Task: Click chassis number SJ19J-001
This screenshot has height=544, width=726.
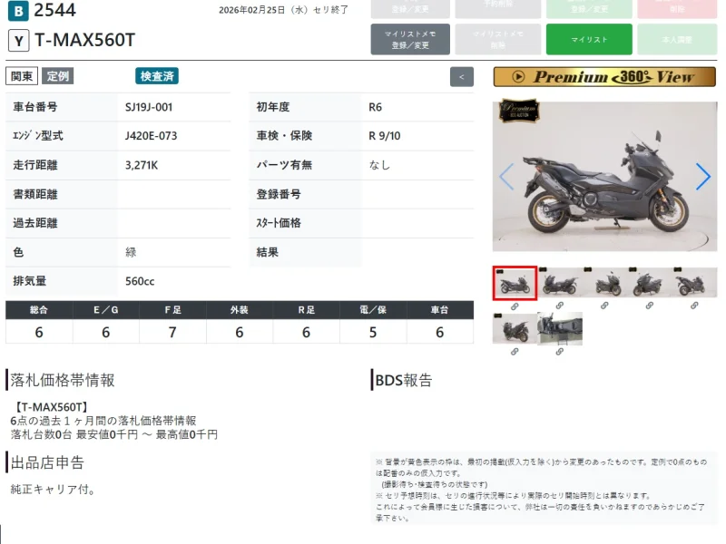Action: [149, 107]
